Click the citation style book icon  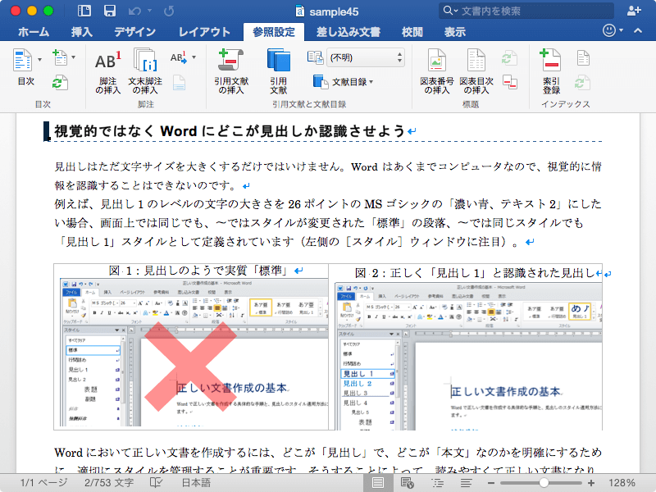315,57
